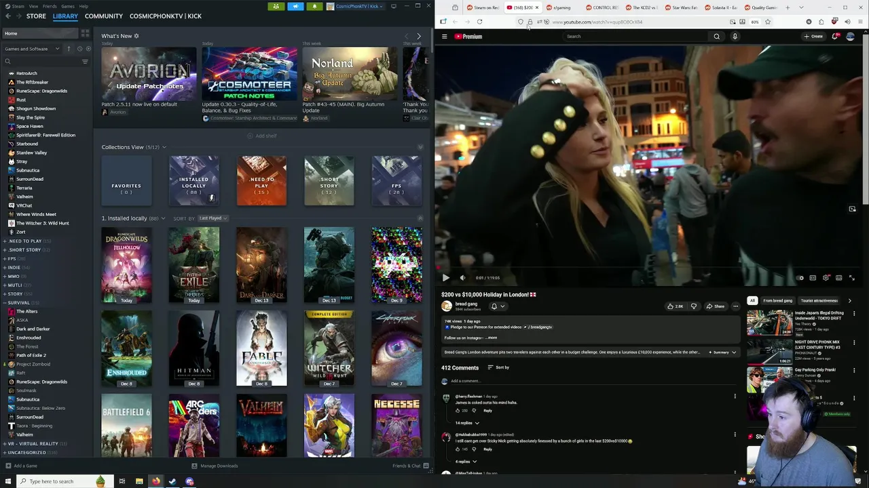Toggle YouTube autoplay switch
869x488 pixels.
tap(800, 278)
